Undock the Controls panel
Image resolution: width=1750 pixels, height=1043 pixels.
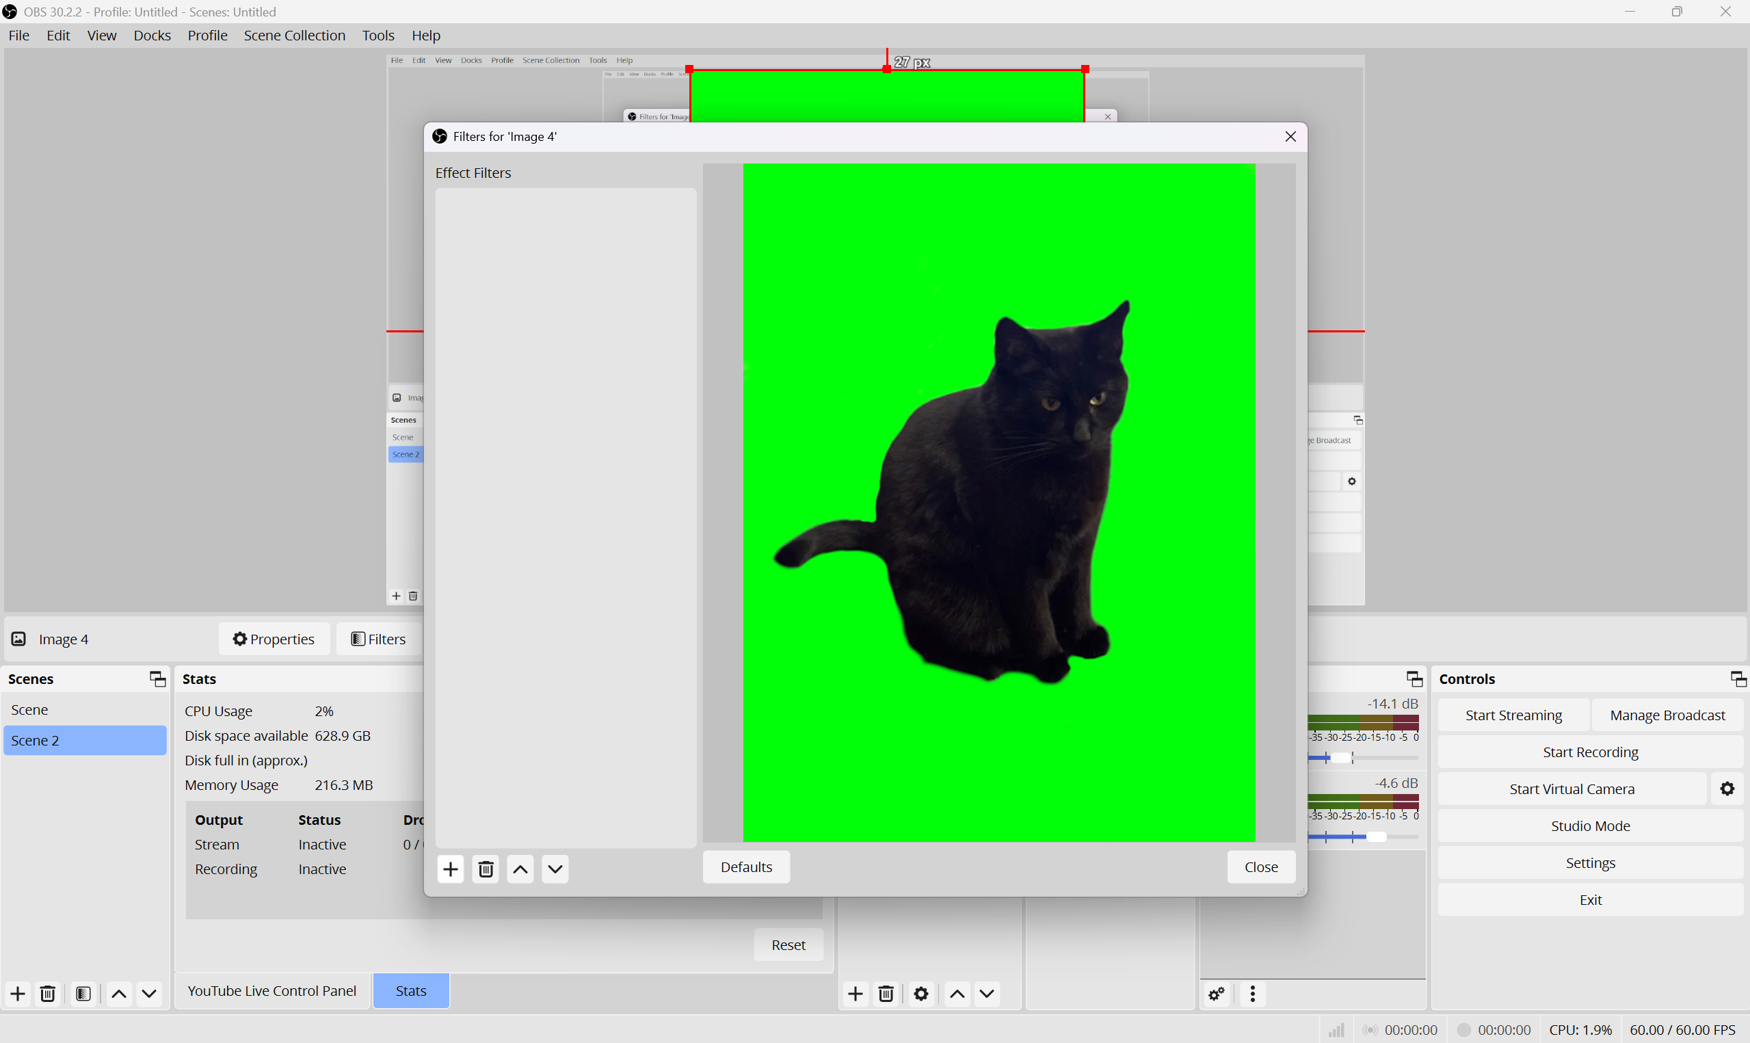1738,679
